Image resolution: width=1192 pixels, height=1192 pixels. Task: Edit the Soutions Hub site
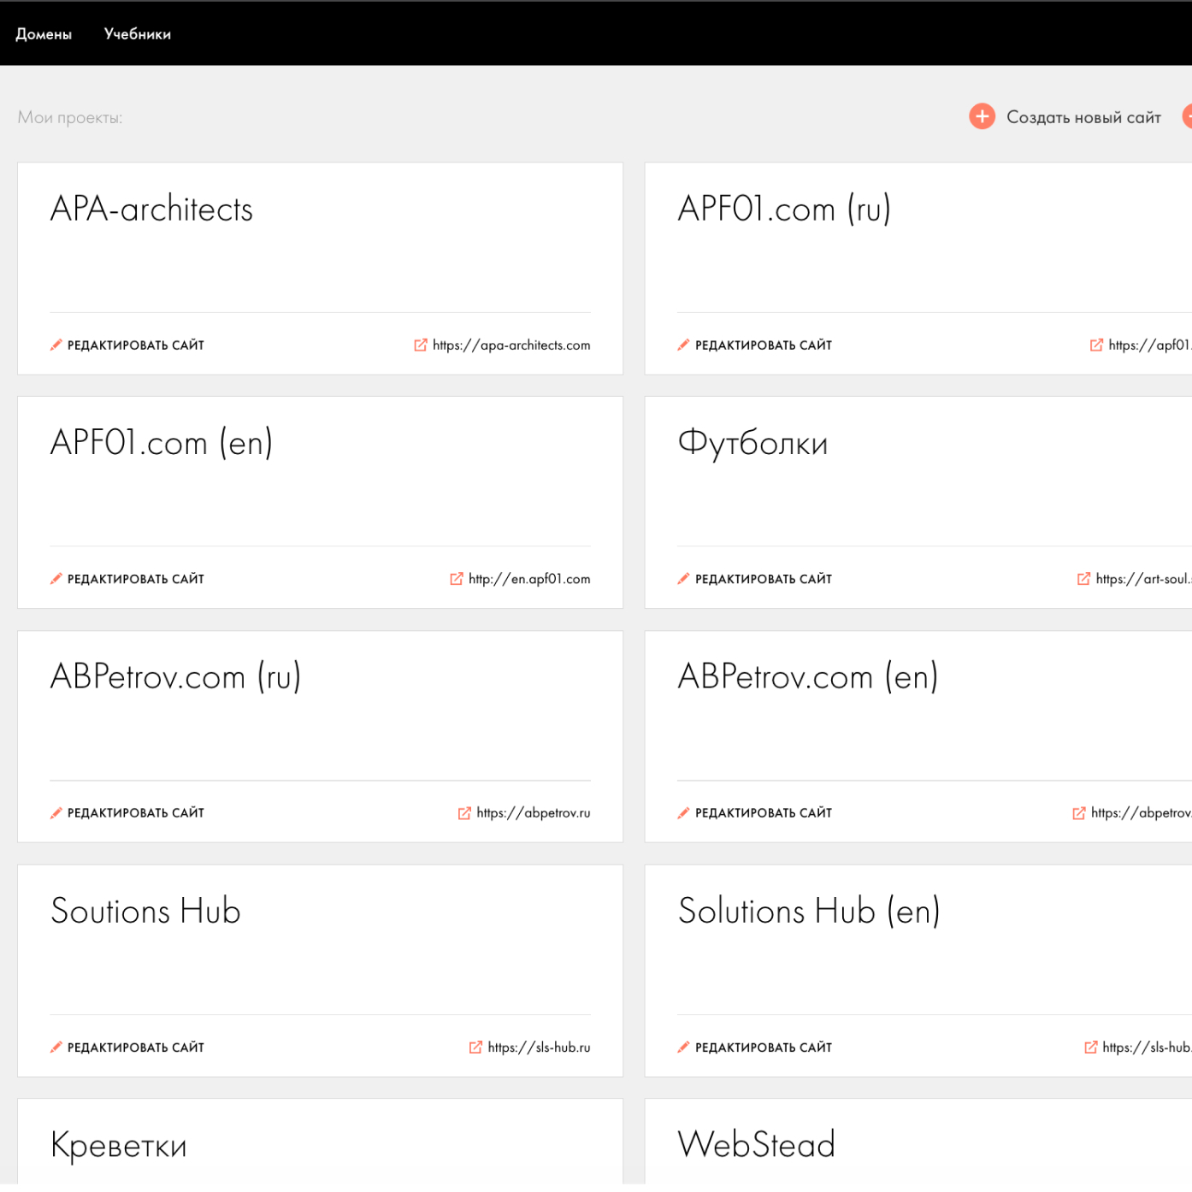136,1047
